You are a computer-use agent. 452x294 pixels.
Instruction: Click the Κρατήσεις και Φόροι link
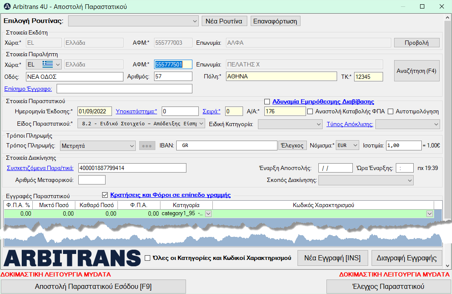170,195
